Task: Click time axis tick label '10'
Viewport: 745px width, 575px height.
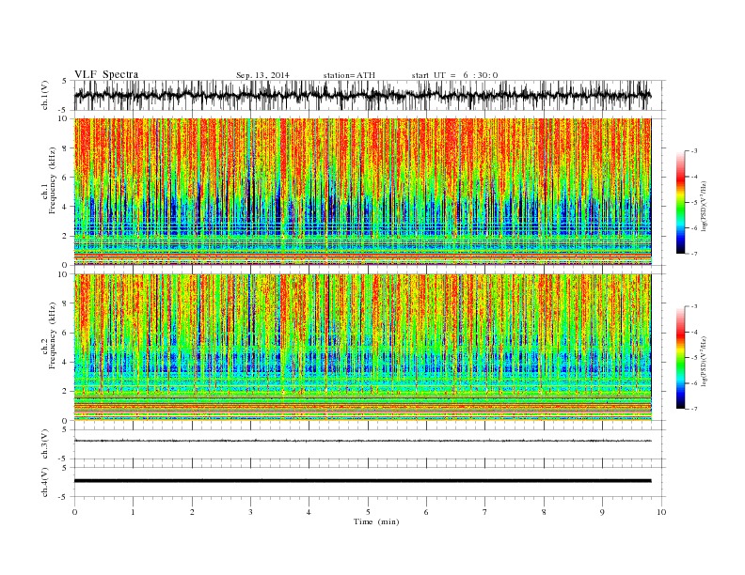Action: click(661, 512)
